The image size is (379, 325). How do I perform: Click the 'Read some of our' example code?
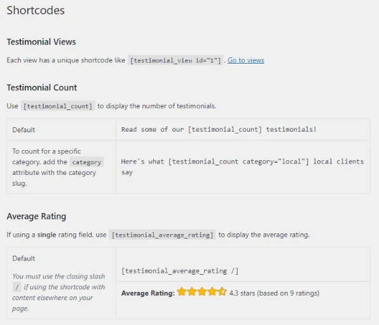219,129
